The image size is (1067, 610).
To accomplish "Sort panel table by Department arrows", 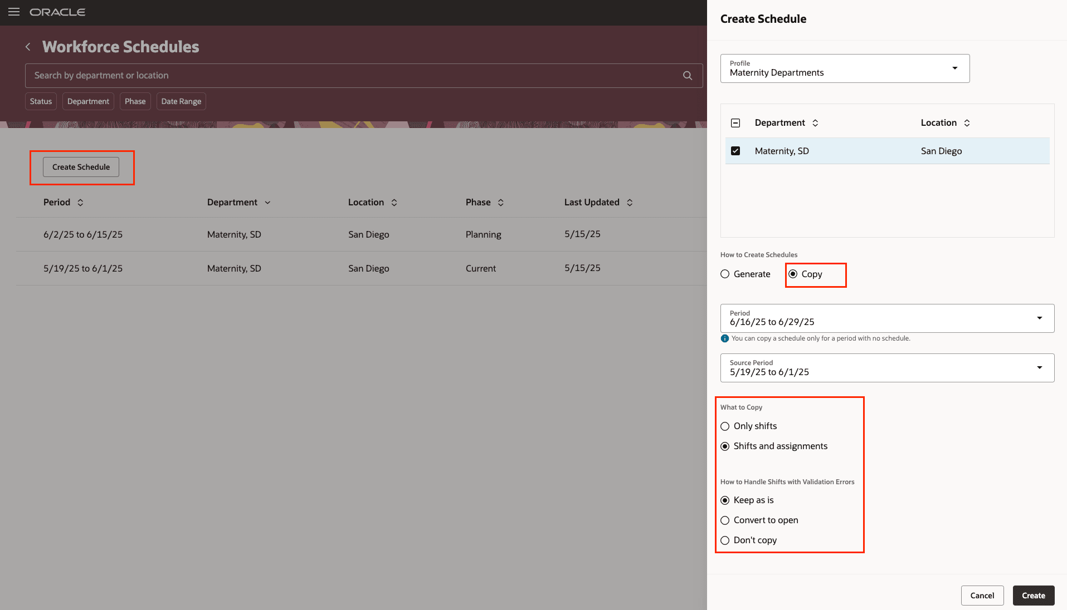I will pos(815,123).
